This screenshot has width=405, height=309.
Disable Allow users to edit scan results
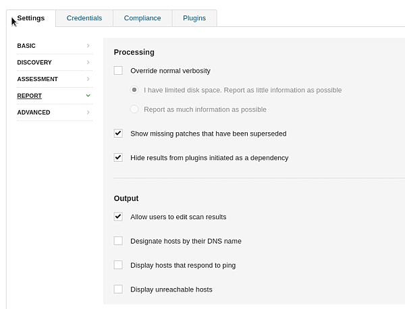pos(118,217)
